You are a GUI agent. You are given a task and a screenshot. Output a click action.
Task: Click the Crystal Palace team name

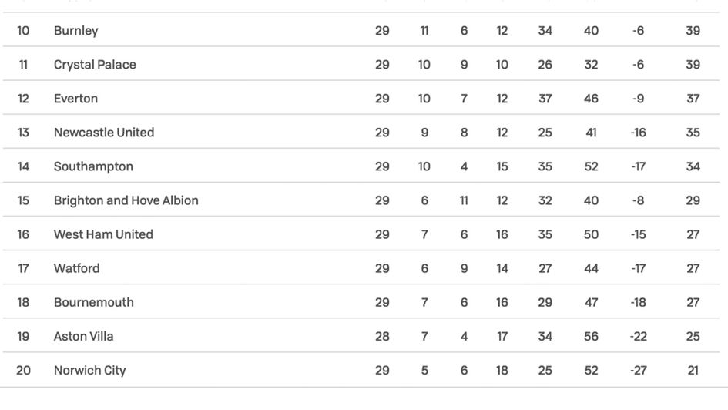click(95, 65)
